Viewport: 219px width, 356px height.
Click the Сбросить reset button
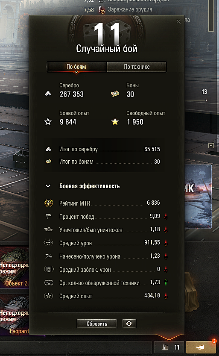97,324
